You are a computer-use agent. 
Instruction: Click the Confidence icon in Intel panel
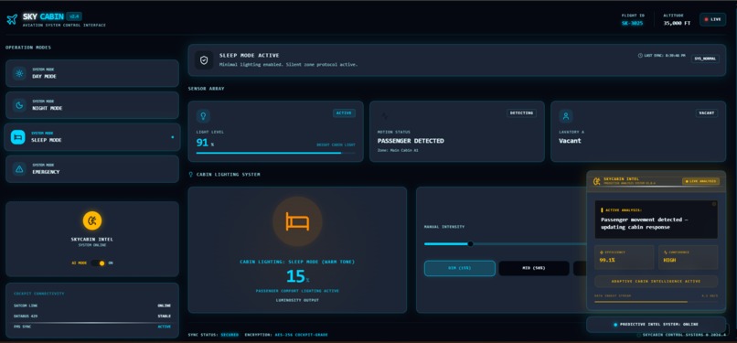pyautogui.click(x=665, y=252)
